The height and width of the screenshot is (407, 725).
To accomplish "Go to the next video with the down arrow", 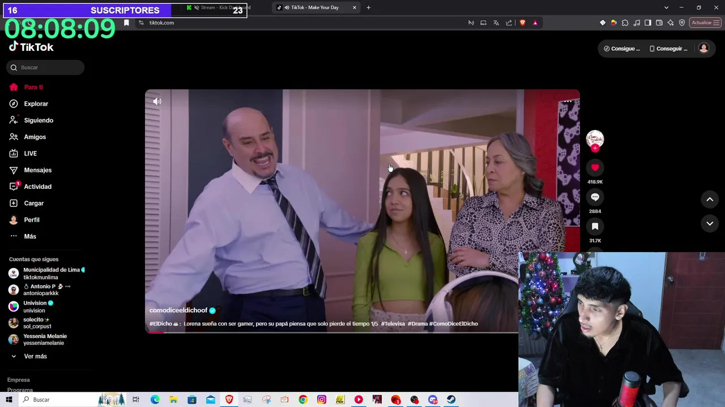I will (710, 224).
